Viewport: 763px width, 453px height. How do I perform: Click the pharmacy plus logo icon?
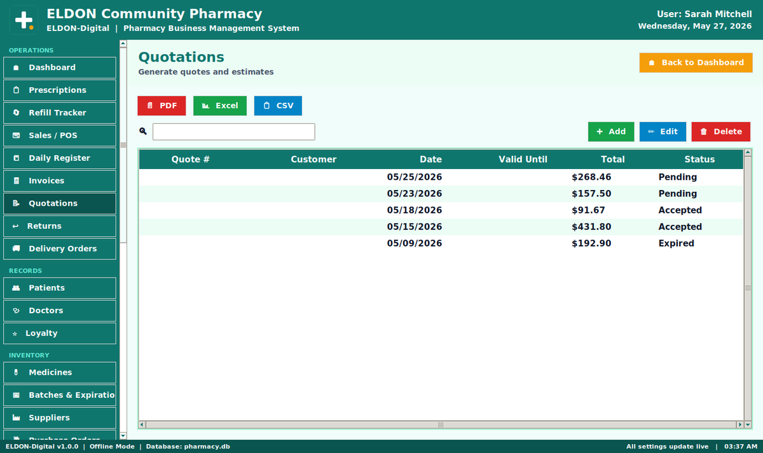coord(24,20)
